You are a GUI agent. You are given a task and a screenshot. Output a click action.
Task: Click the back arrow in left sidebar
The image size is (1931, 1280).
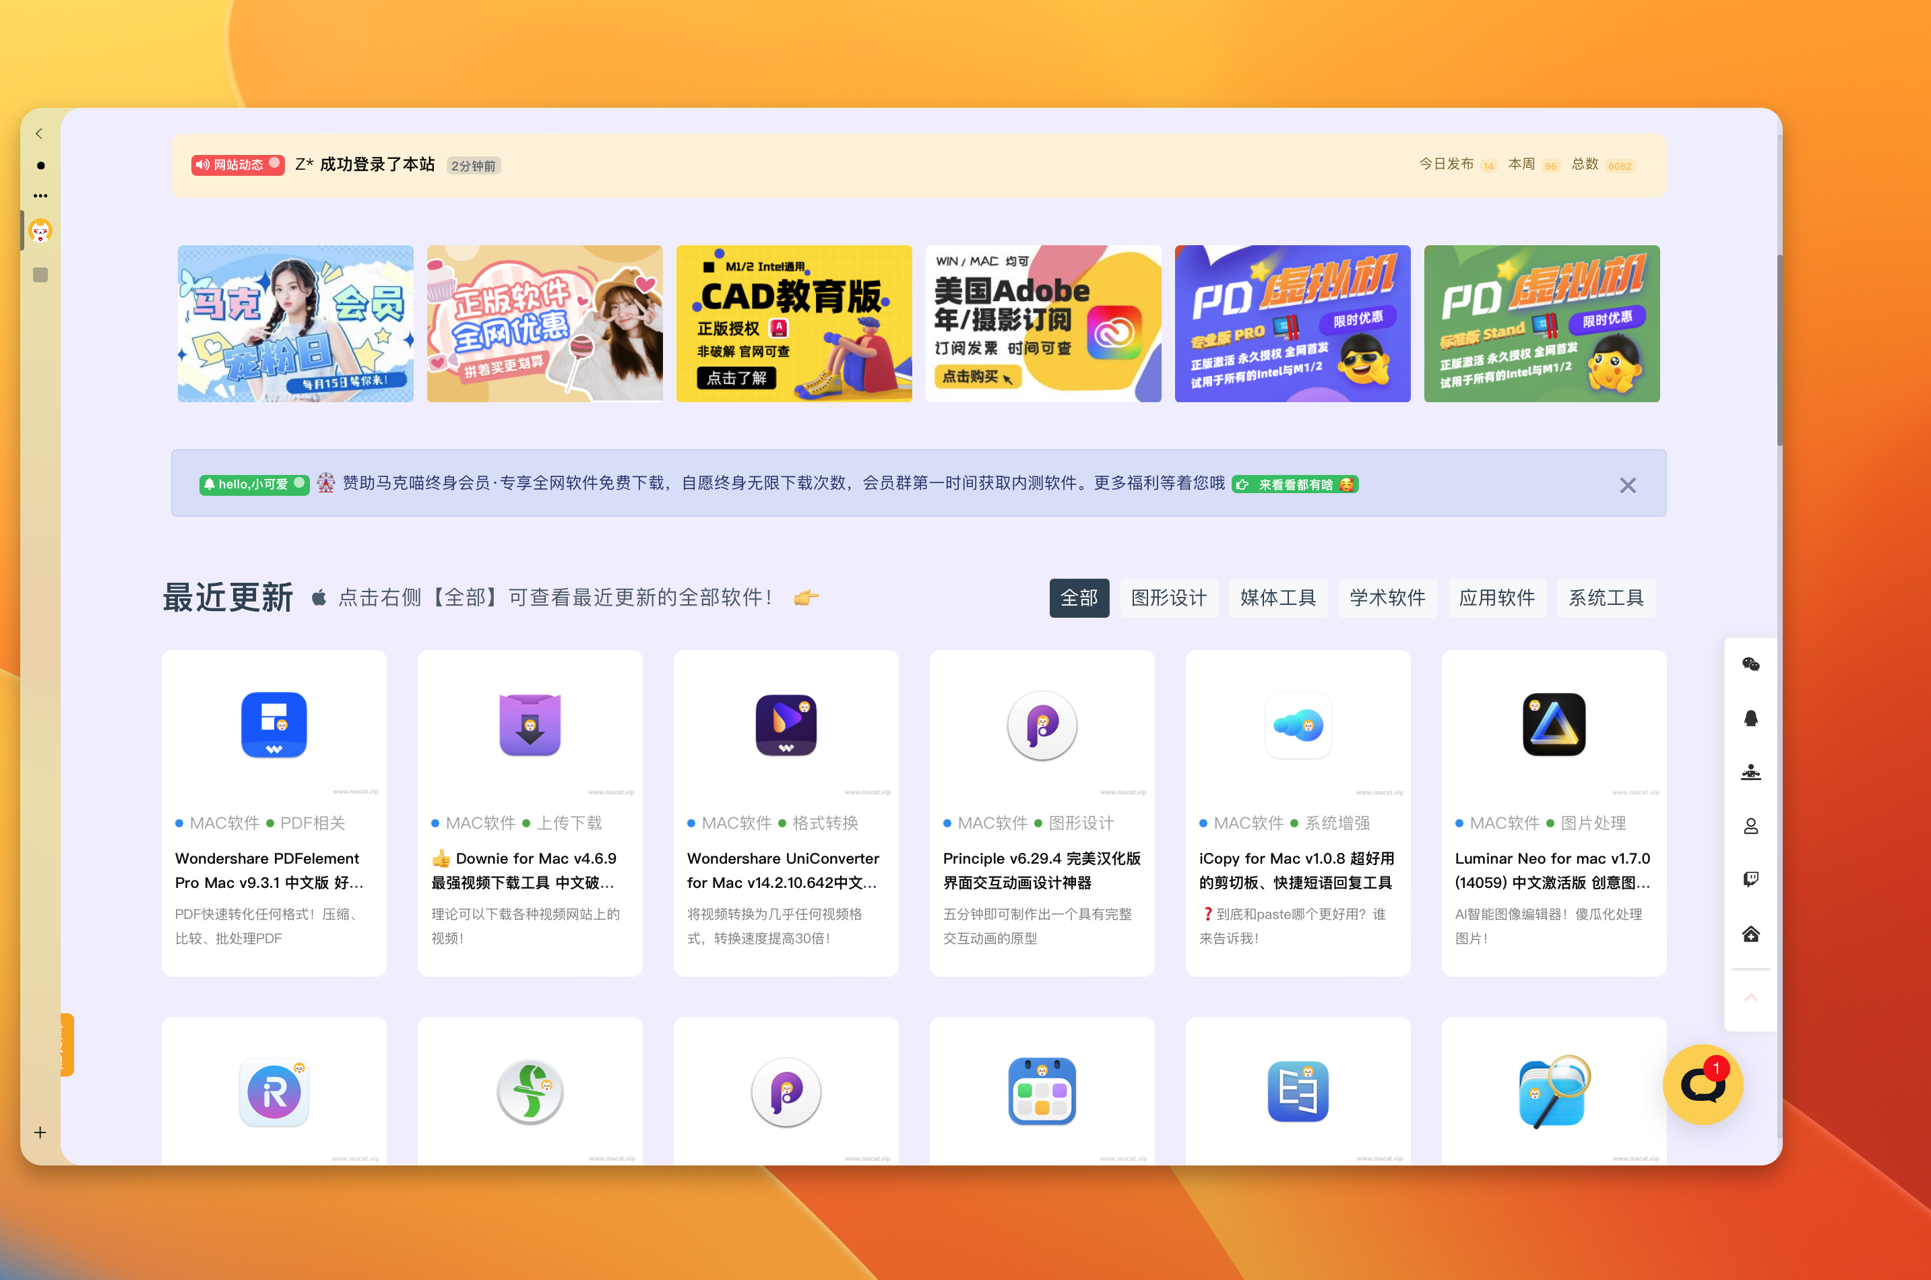click(39, 134)
